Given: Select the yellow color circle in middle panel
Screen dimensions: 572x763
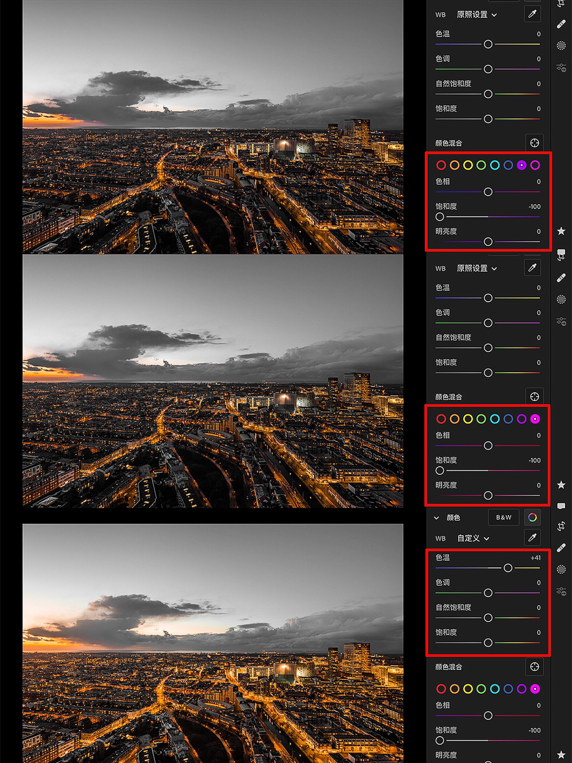Looking at the screenshot, I should [468, 419].
